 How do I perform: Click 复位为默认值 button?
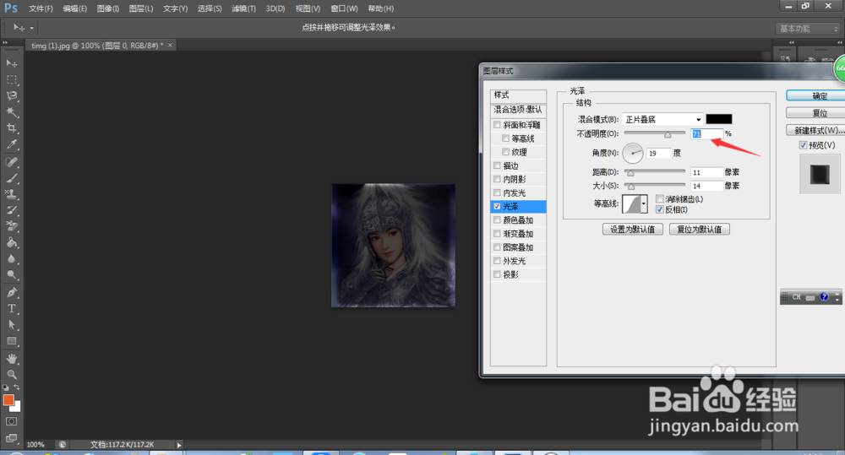coord(700,230)
